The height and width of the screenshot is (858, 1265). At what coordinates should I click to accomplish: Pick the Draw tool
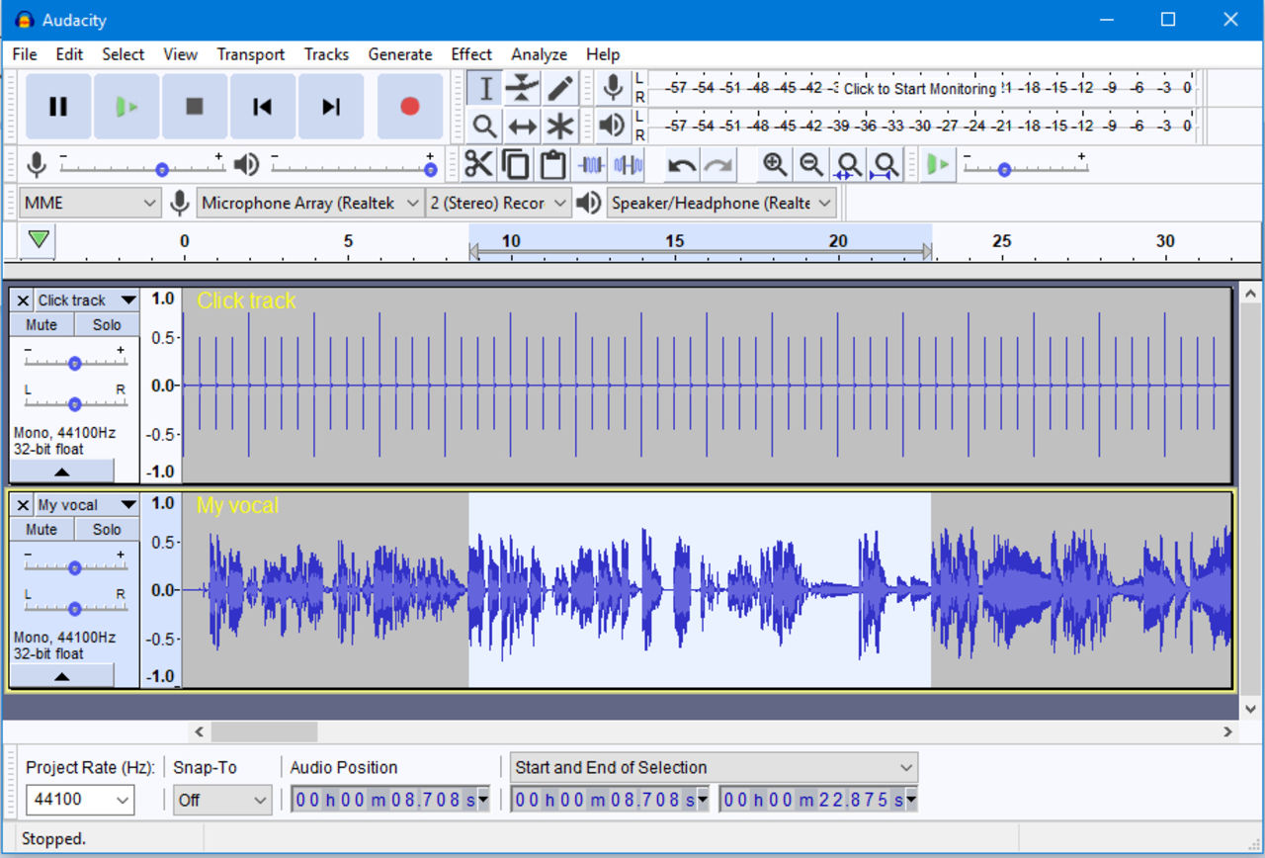click(559, 88)
